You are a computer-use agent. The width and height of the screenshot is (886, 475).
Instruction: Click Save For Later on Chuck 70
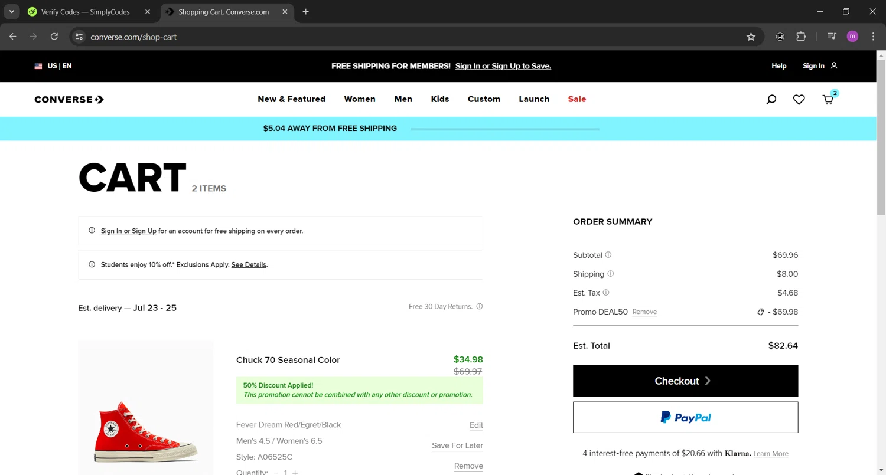[457, 445]
